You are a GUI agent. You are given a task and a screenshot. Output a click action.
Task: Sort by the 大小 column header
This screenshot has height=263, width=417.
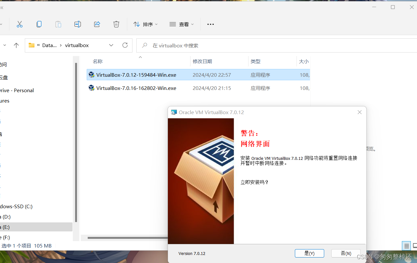304,61
